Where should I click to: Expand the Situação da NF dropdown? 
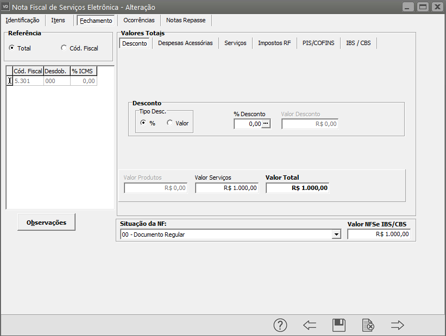point(337,234)
